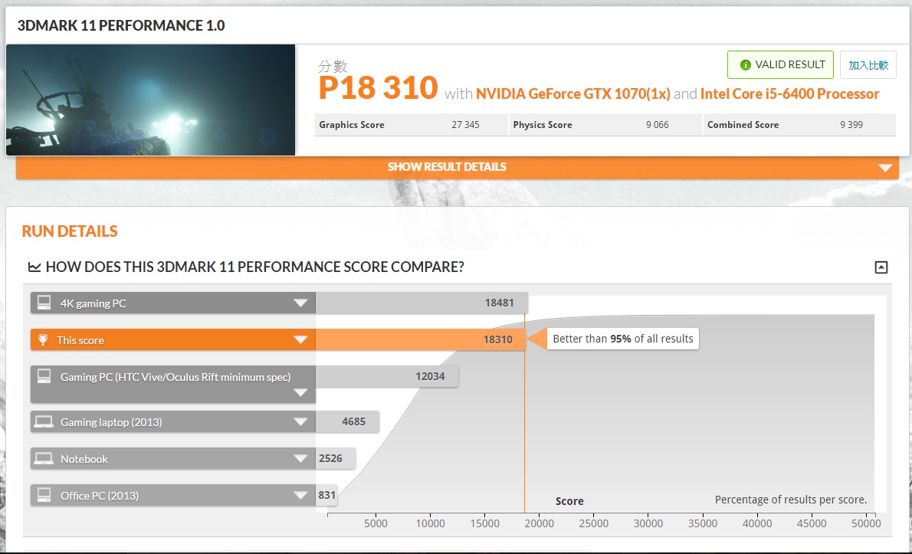The width and height of the screenshot is (912, 554).
Task: Click the 3DMARK 11 PERFORMANCE 1.0 title
Action: [121, 25]
